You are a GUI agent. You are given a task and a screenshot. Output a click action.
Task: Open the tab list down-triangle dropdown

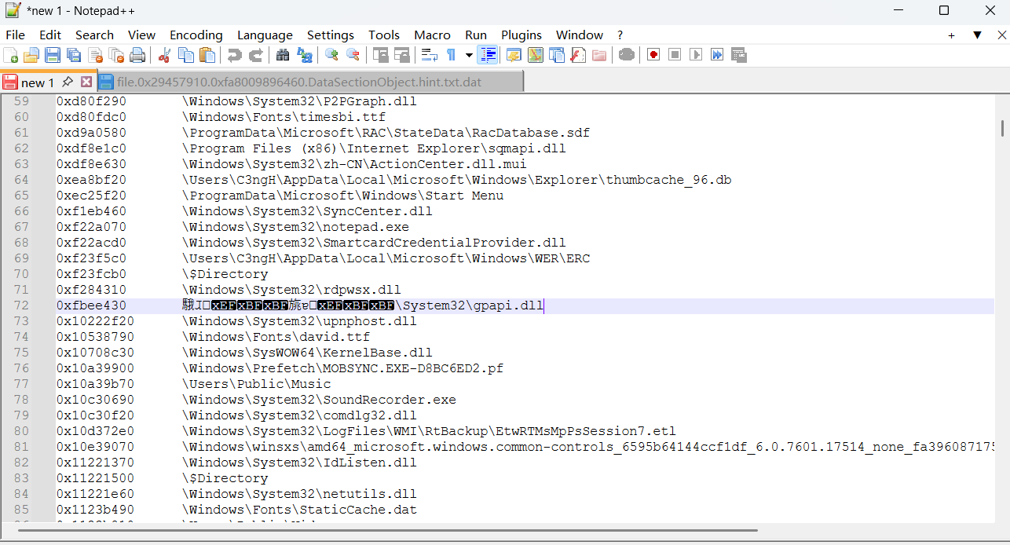[x=977, y=35]
